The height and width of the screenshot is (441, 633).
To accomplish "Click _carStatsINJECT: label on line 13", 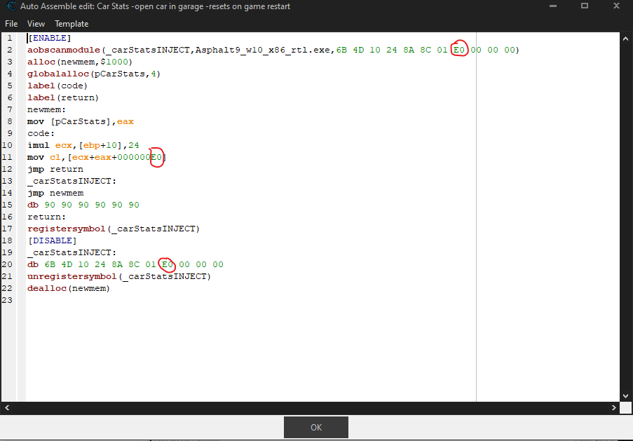I will pyautogui.click(x=72, y=181).
